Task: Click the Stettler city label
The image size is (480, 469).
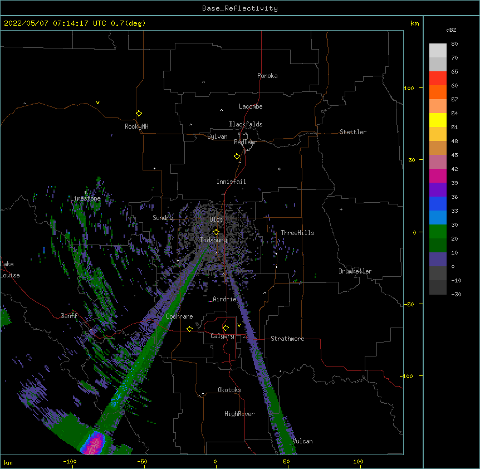Action: point(353,132)
